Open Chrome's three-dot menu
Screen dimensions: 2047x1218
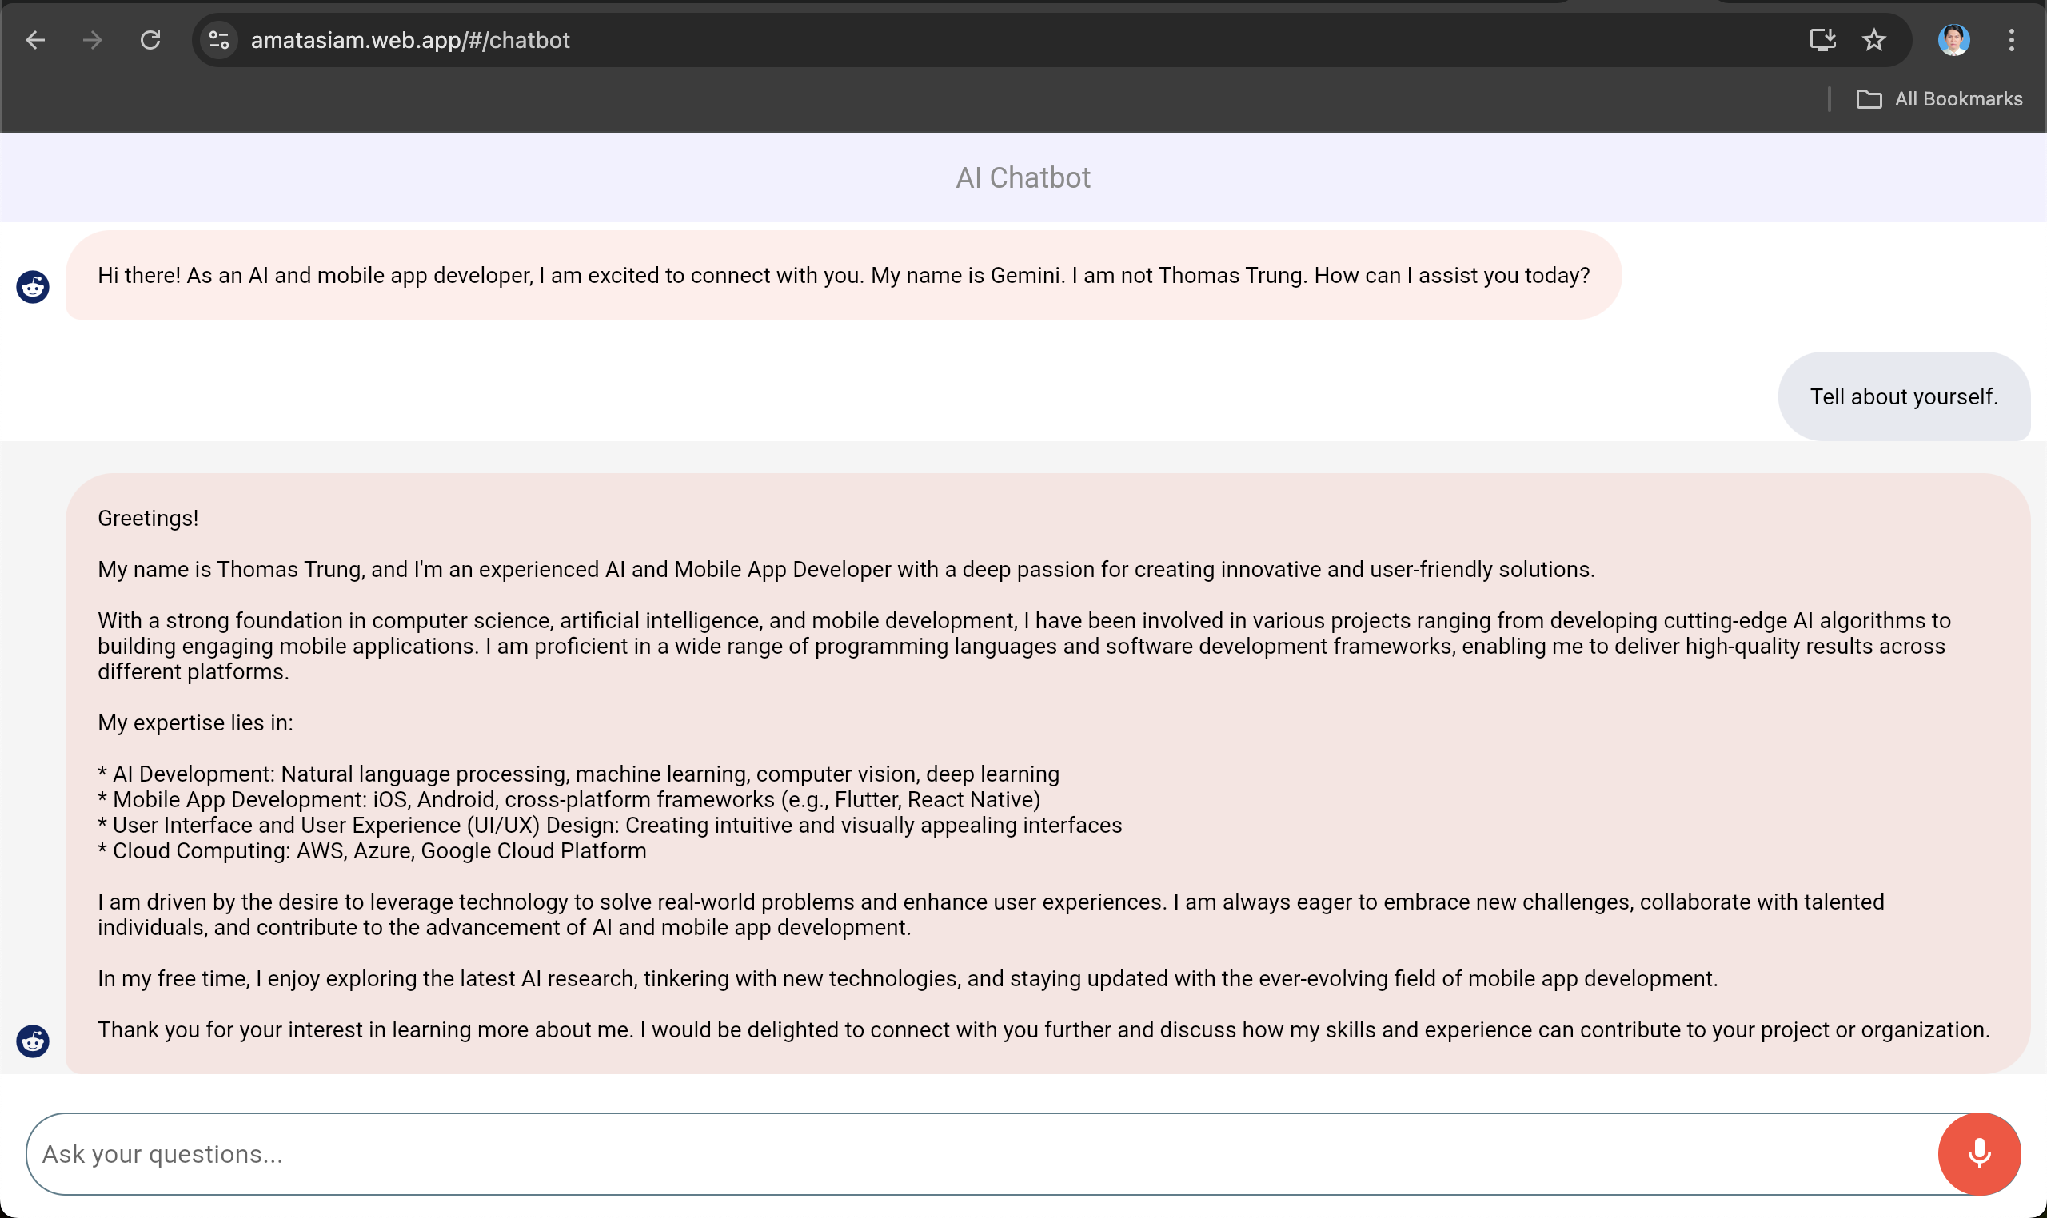(2011, 39)
